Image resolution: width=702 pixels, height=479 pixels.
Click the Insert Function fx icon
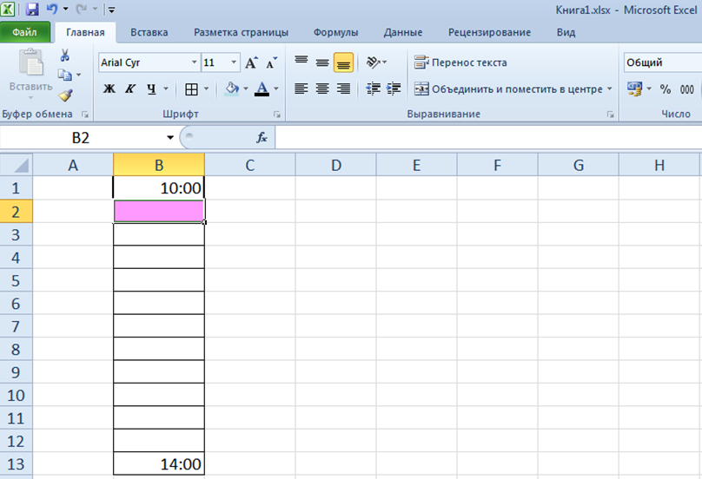click(x=262, y=138)
